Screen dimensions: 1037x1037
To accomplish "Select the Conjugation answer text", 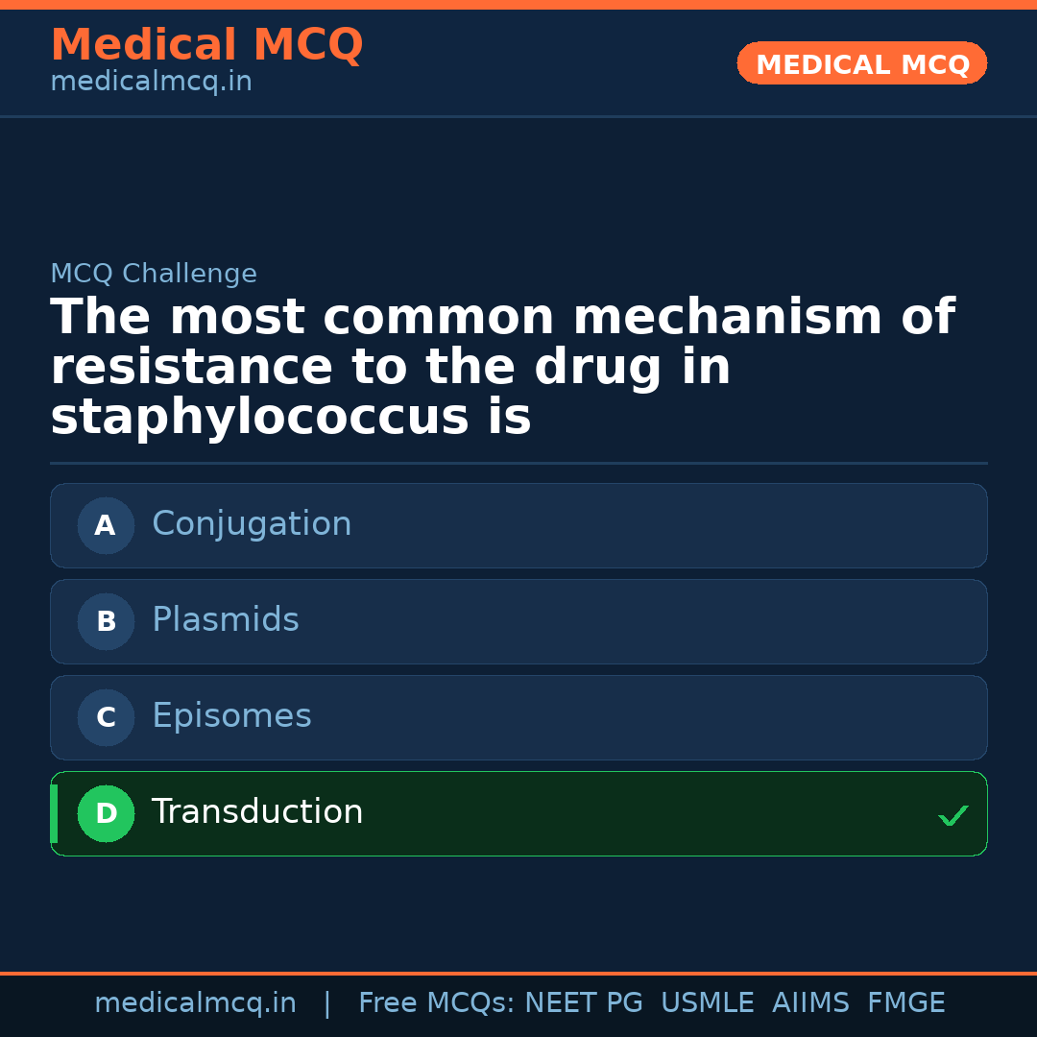I will click(x=252, y=524).
